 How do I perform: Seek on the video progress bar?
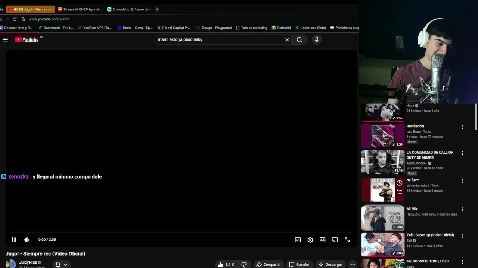pyautogui.click(x=181, y=232)
